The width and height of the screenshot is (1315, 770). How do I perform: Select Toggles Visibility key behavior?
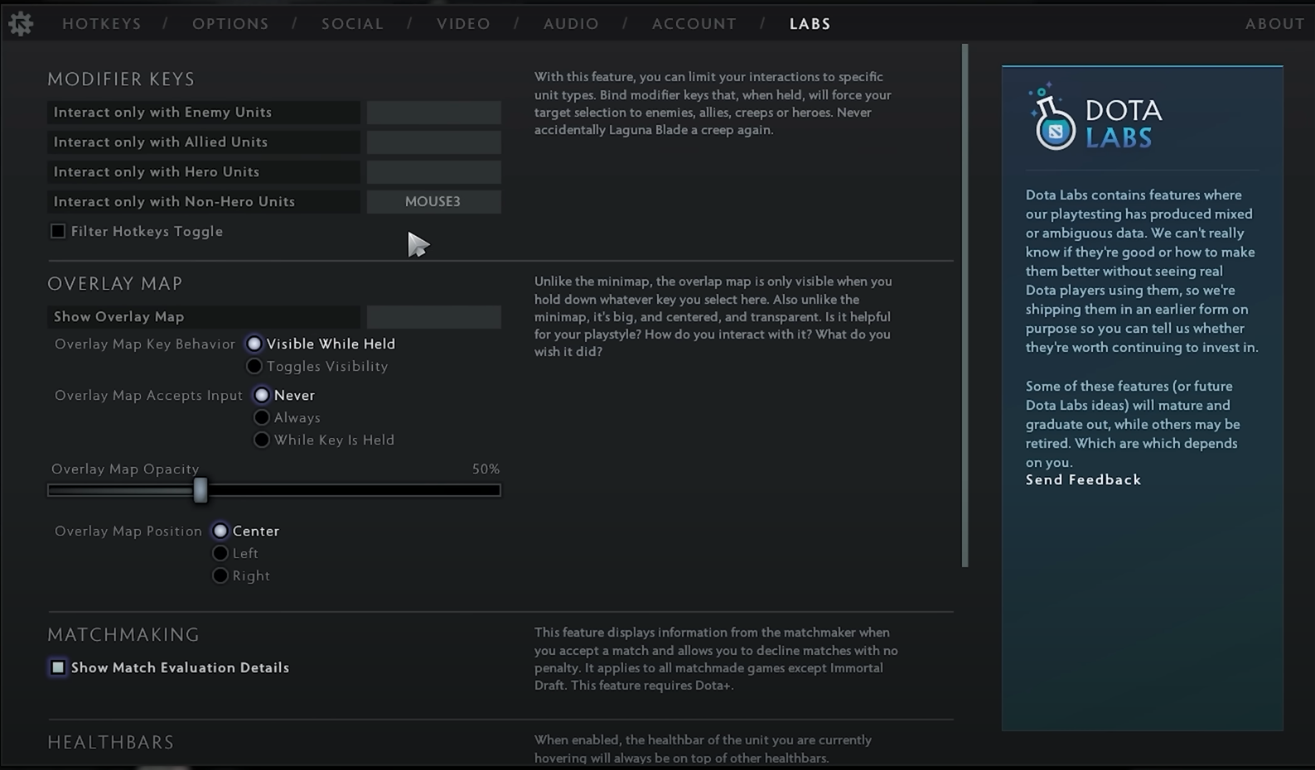tap(254, 366)
